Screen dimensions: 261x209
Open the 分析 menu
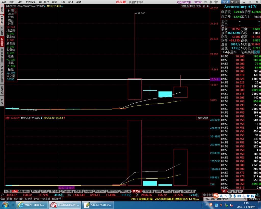tap(20, 2)
